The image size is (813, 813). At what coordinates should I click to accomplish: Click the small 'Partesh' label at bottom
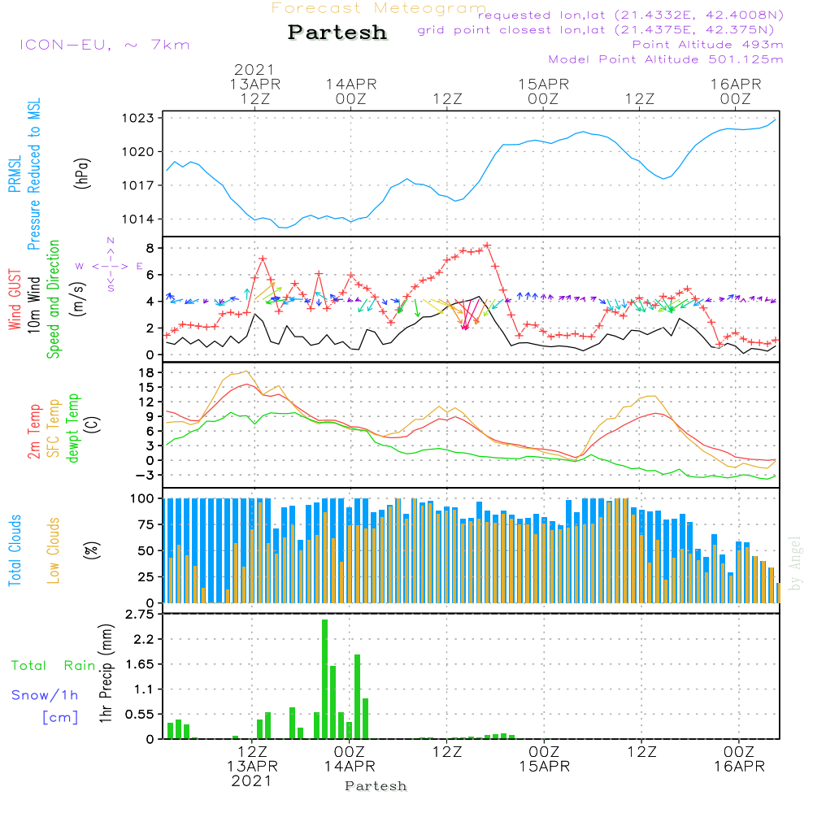[x=376, y=786]
